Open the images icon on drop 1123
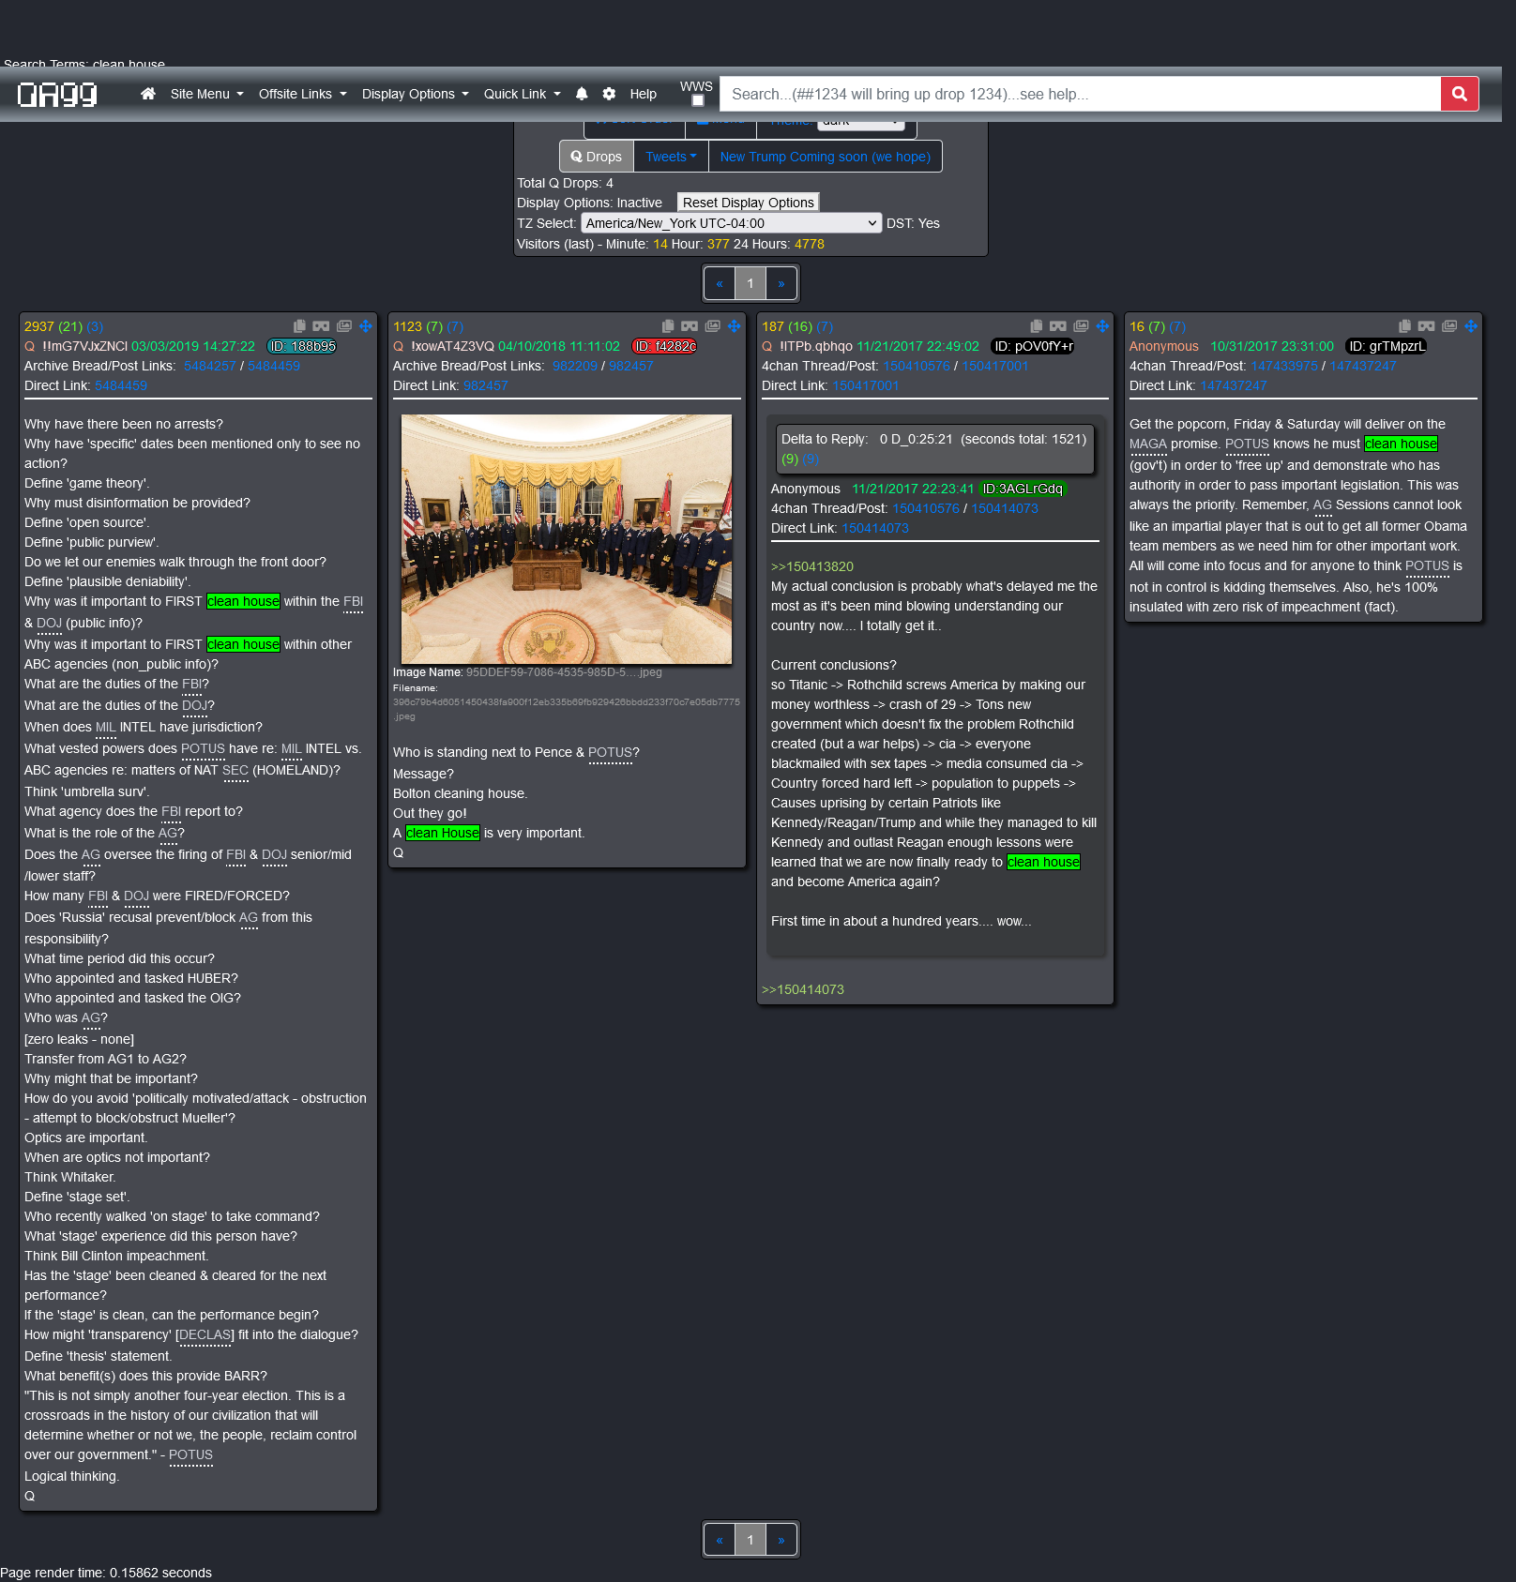This screenshot has height=1582, width=1516. point(713,326)
